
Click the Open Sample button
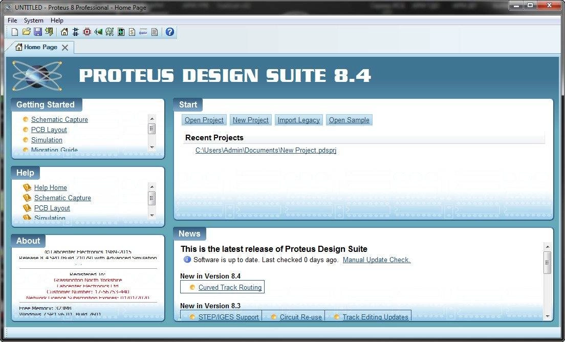click(x=349, y=120)
